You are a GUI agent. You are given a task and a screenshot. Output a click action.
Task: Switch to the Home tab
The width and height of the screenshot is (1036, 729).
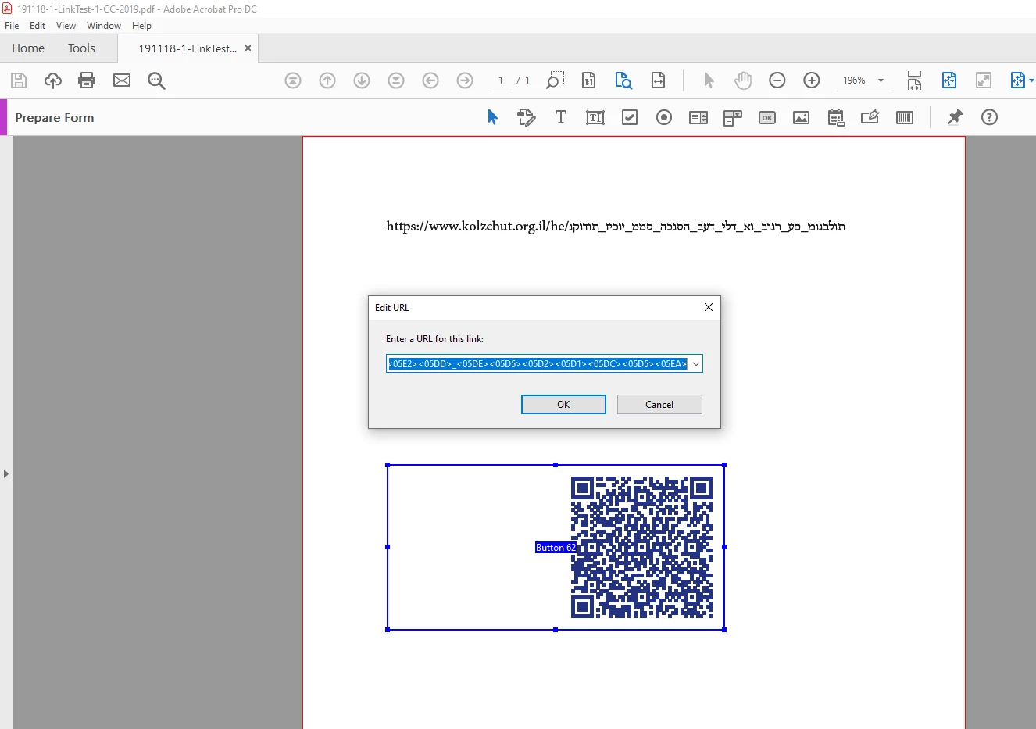click(x=28, y=48)
